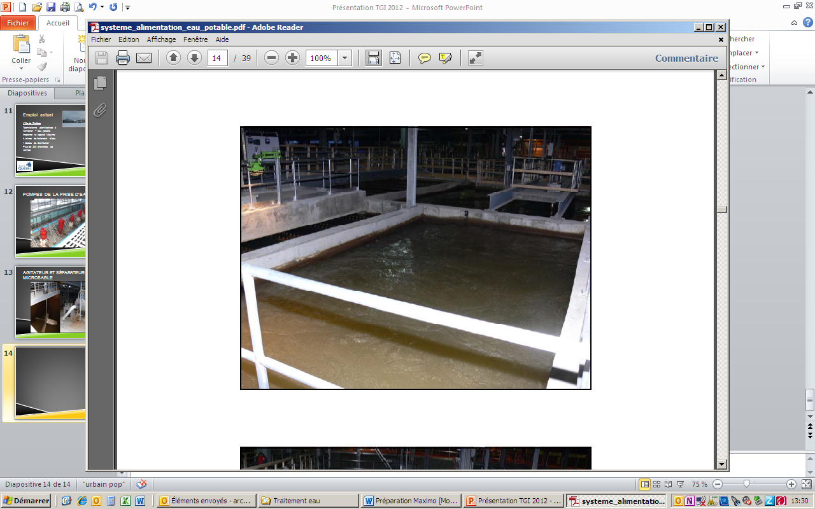Viewport: 815px width, 509px height.
Task: Click the email envelope icon in Adobe Reader
Action: click(x=144, y=58)
